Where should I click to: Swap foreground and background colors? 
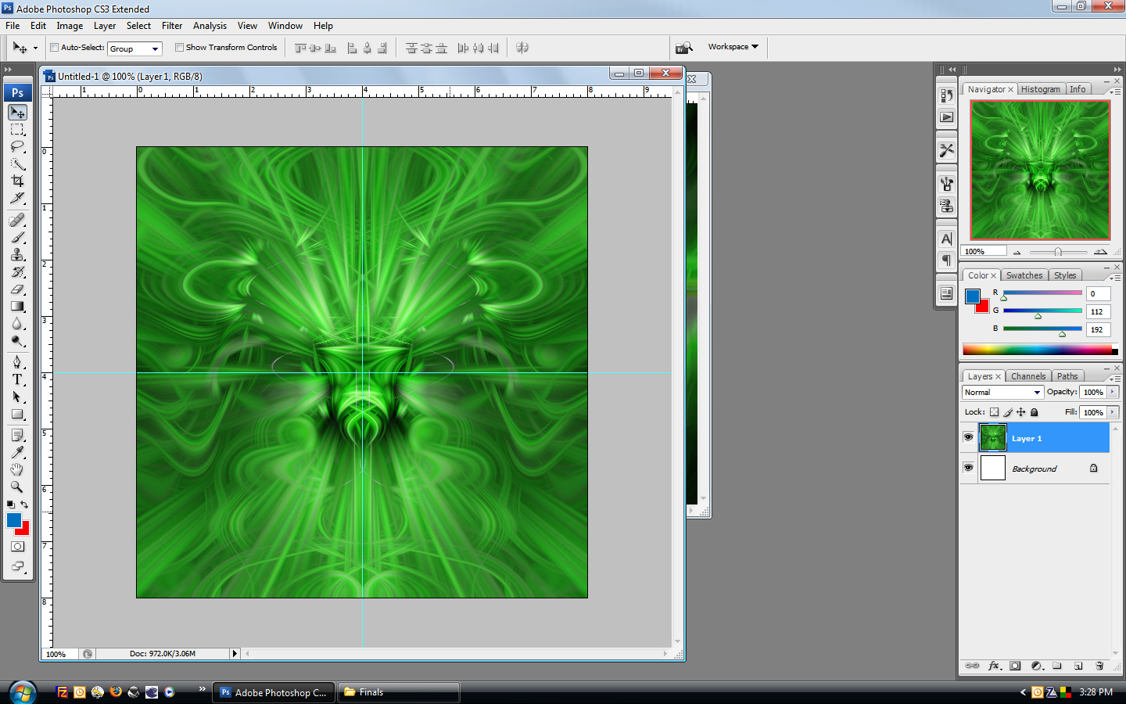(24, 505)
